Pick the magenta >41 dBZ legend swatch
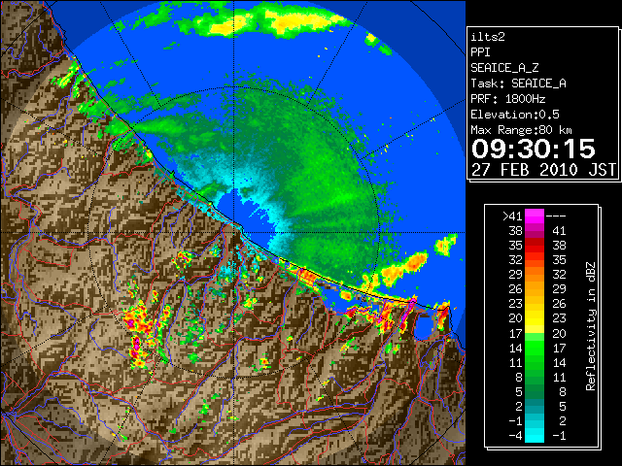This screenshot has width=622, height=466. click(x=535, y=216)
